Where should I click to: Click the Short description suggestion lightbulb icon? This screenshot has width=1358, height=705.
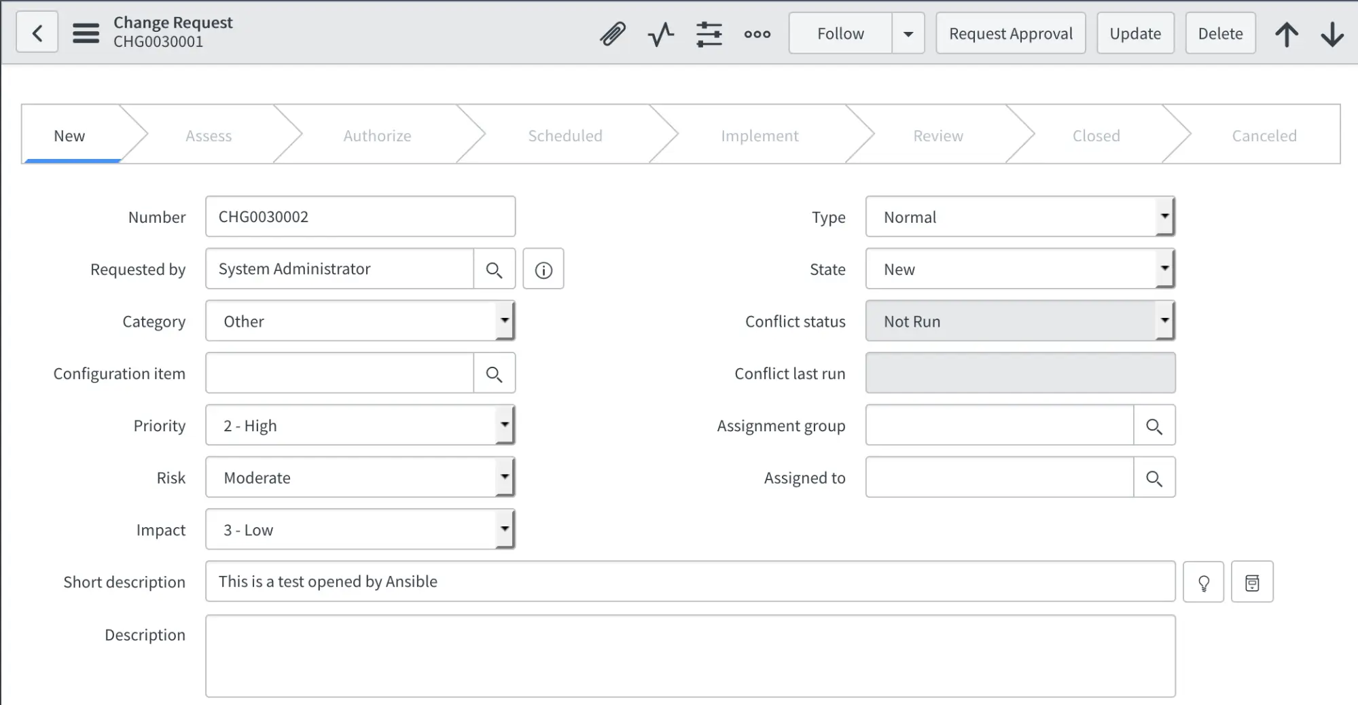pos(1204,581)
